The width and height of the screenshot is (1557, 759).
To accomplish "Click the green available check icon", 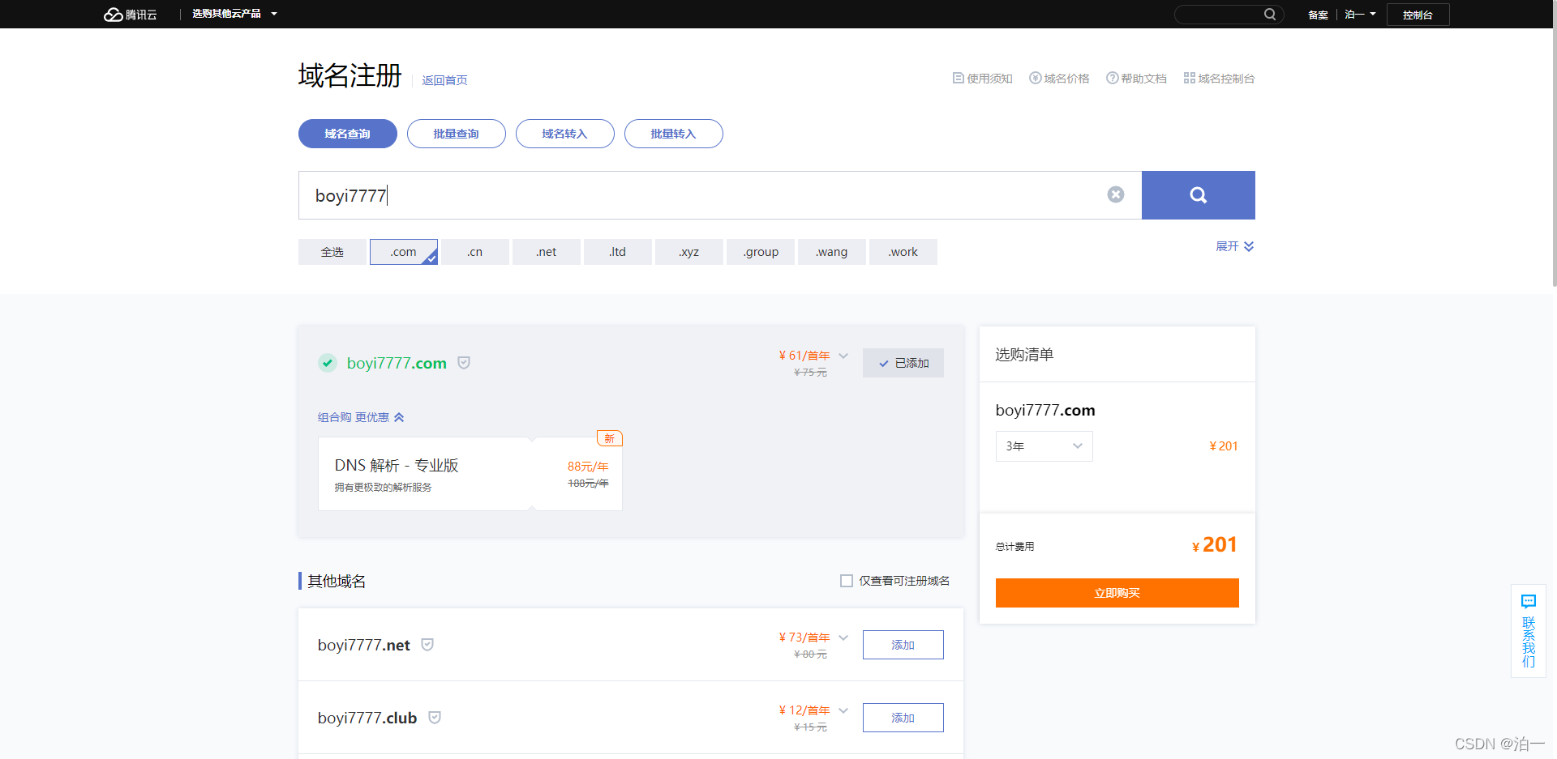I will click(x=328, y=363).
